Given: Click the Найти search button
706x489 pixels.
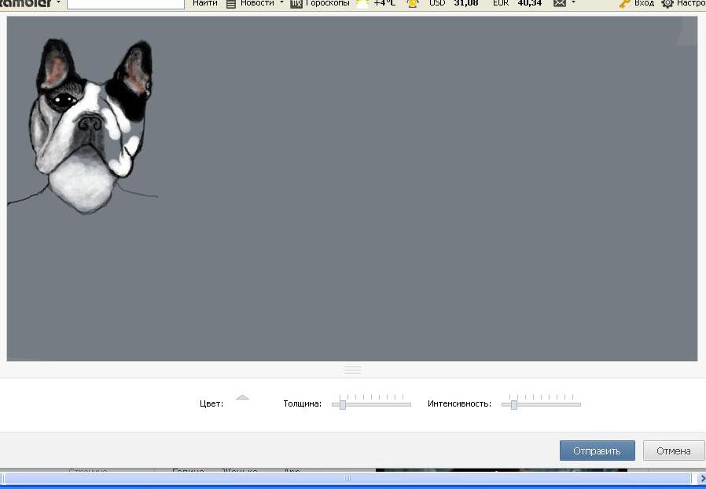Looking at the screenshot, I should tap(205, 3).
